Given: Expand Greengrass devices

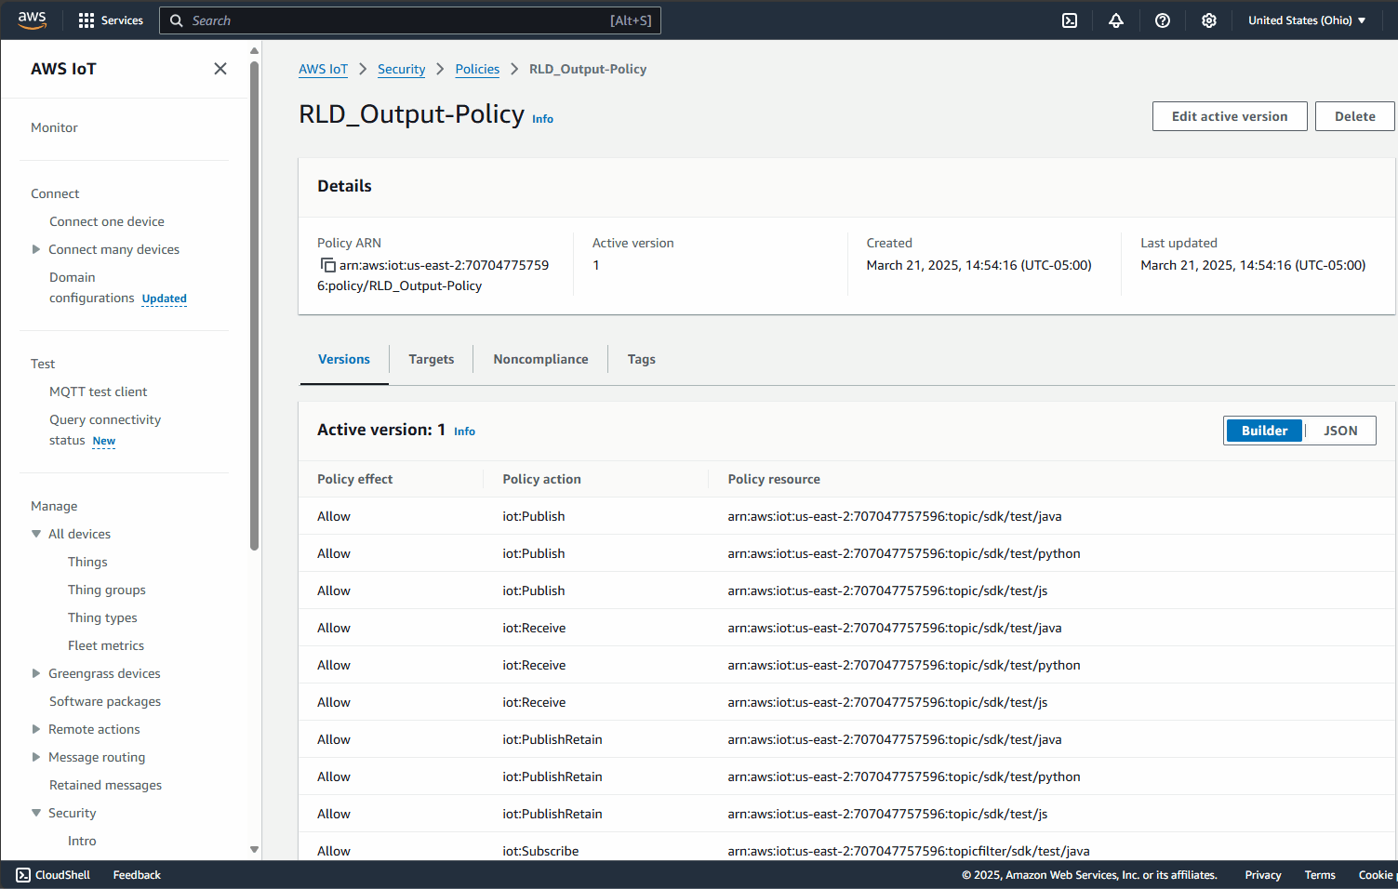Looking at the screenshot, I should click(x=36, y=673).
